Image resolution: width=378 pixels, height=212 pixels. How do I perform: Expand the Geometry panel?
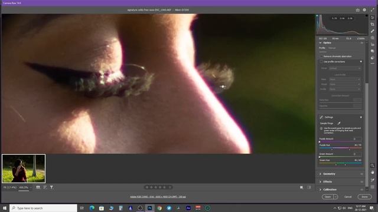pyautogui.click(x=320, y=174)
